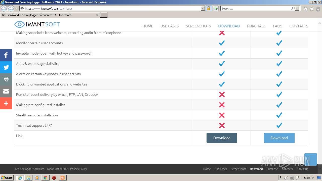Click "Alerts on certain keywords in user activity"
The image size is (322, 181).
49,74
